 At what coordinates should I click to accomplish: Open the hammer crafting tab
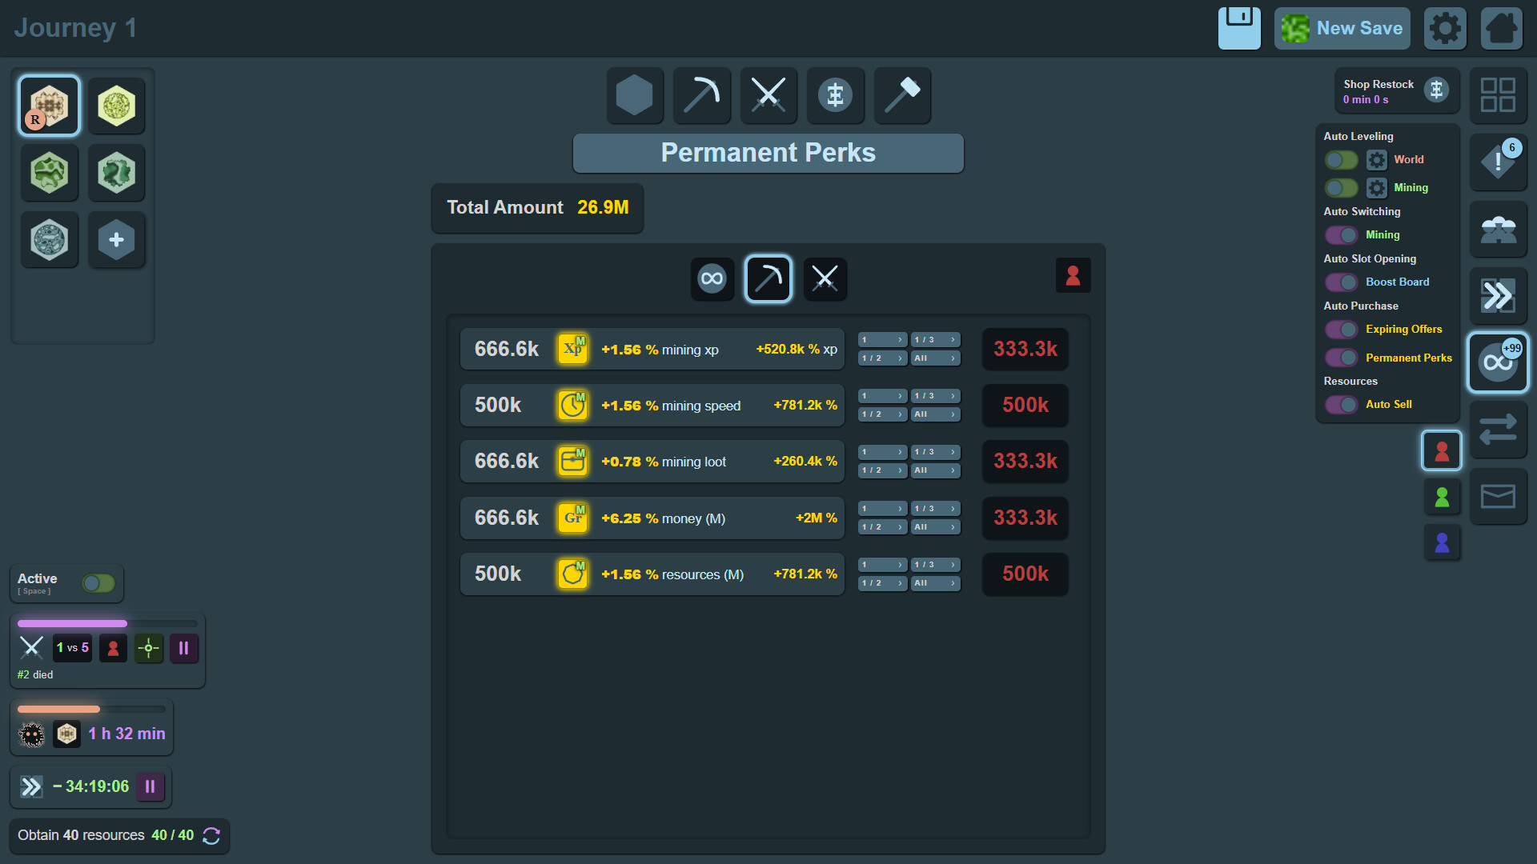[901, 95]
